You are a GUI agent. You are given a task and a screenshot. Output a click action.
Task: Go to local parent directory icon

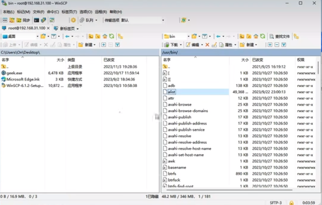tap(91, 36)
